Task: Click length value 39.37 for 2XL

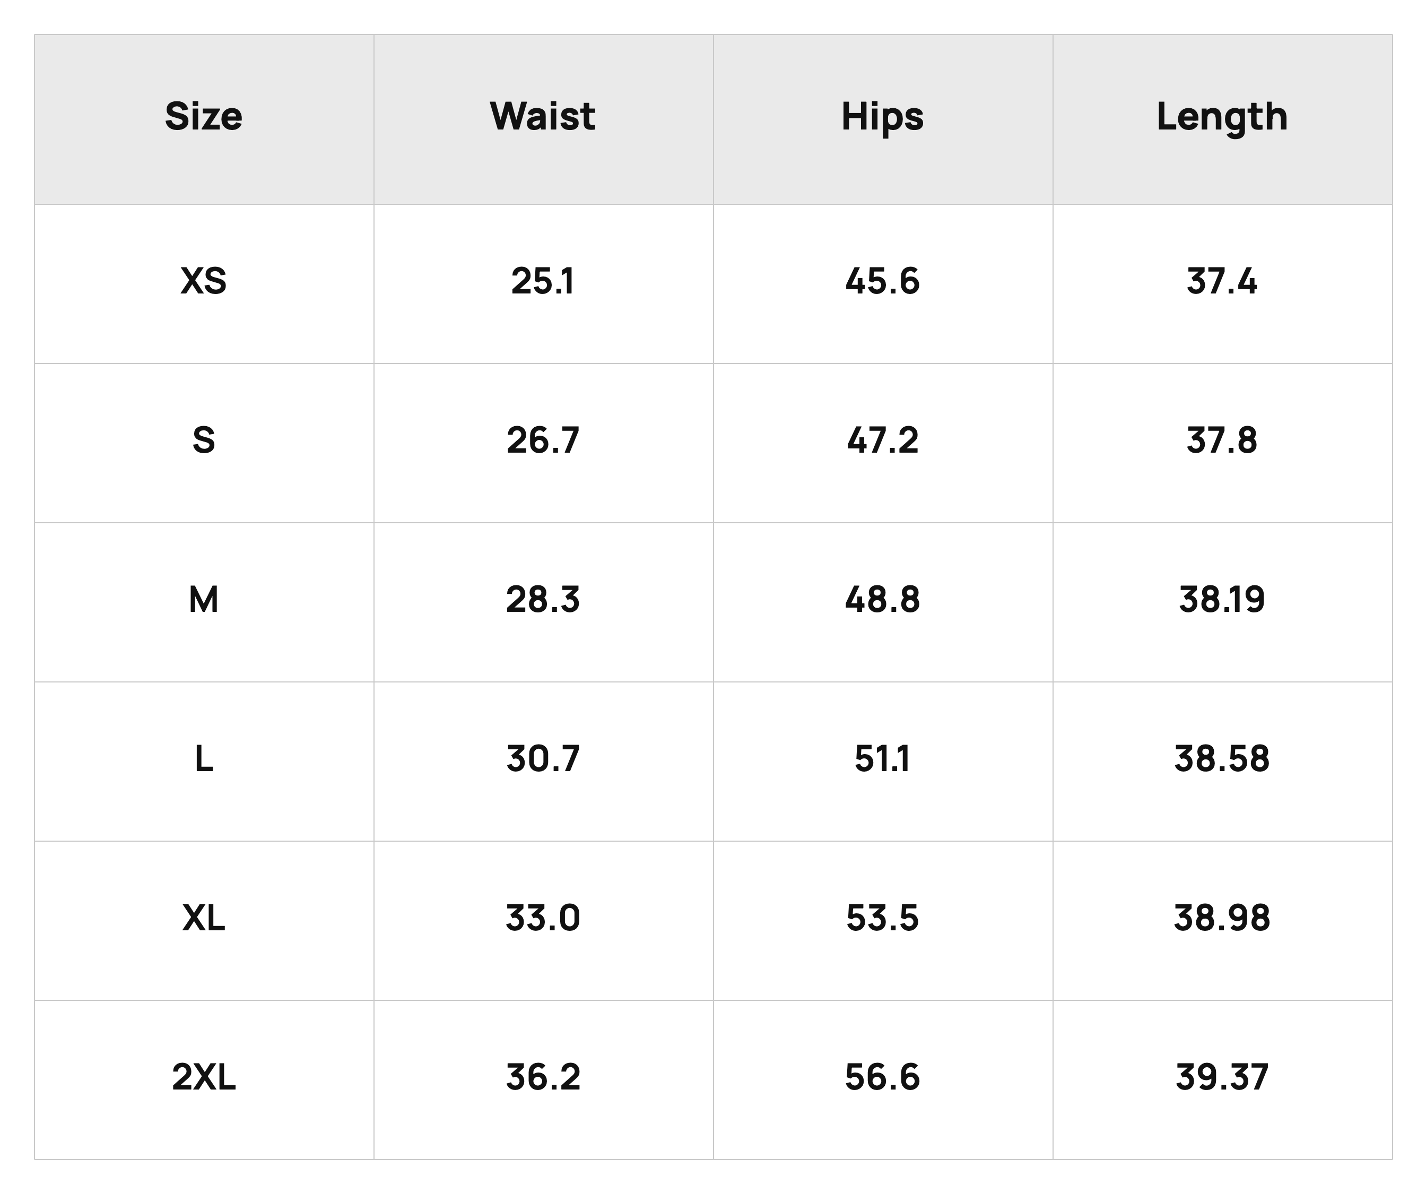Action: point(1222,1076)
